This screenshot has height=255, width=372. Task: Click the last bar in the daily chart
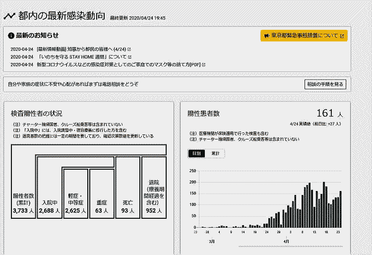340,209
